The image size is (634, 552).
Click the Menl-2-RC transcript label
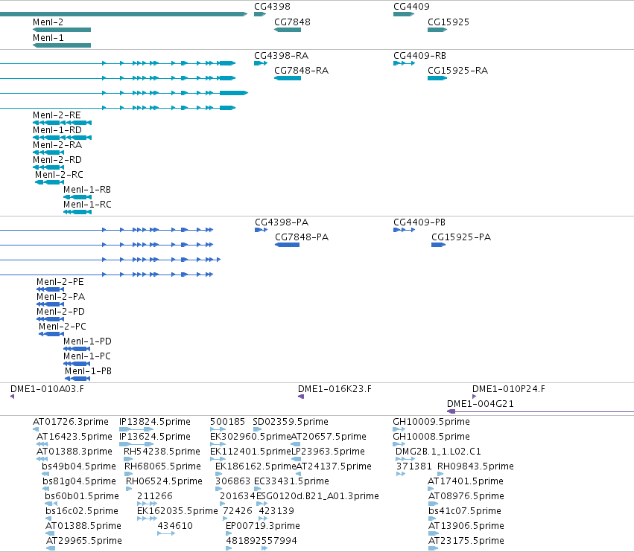(59, 175)
